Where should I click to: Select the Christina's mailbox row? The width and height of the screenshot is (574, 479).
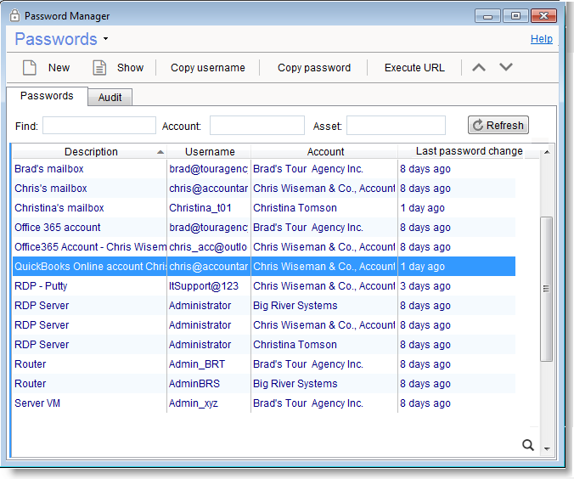pyautogui.click(x=59, y=208)
